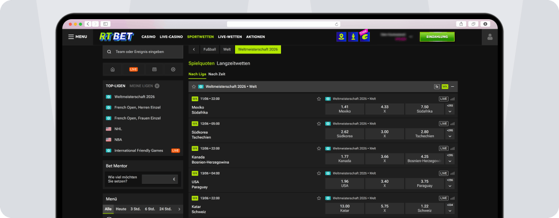Image resolution: width=559 pixels, height=218 pixels.
Task: Favorite the Mexiko vs Südafrika match star
Action: (319, 99)
